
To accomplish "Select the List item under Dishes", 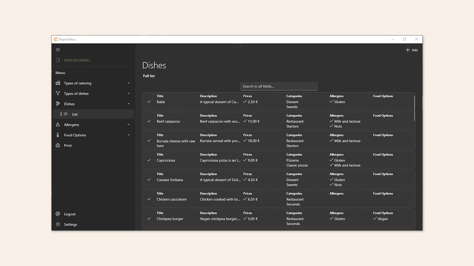I will click(x=75, y=114).
